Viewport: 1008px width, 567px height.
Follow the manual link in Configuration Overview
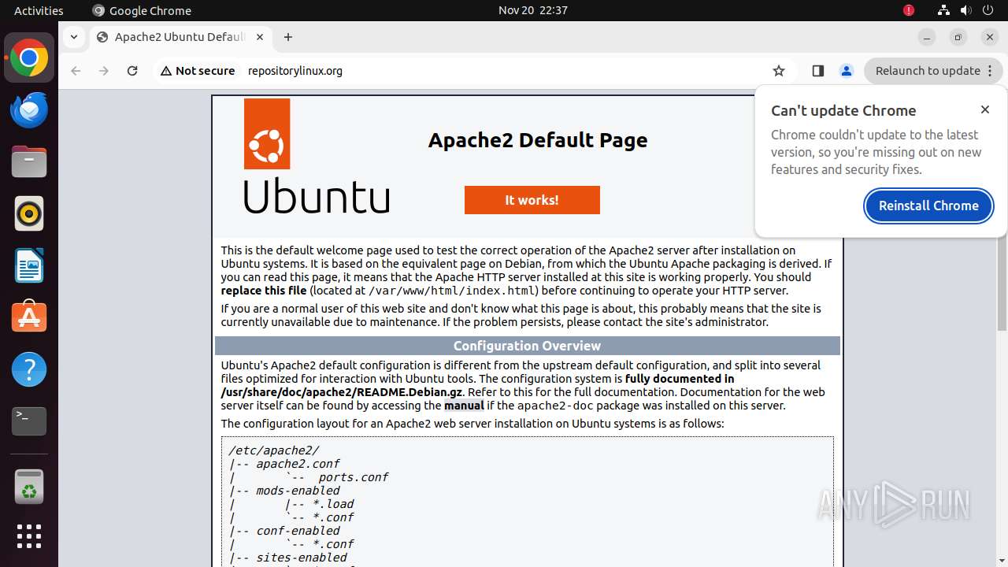[464, 406]
